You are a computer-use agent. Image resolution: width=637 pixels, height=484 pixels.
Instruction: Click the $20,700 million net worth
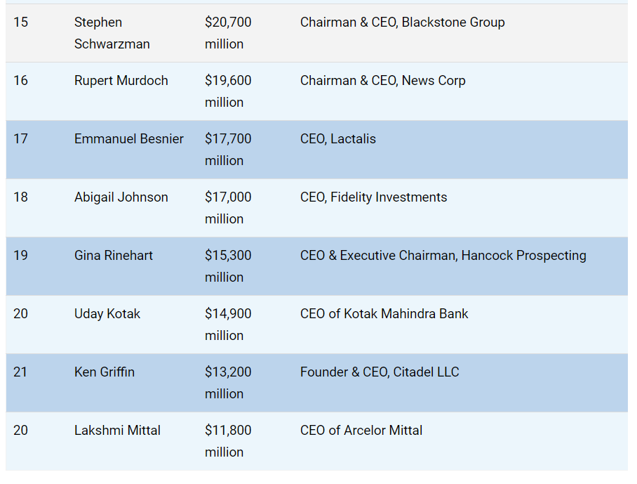(x=228, y=33)
